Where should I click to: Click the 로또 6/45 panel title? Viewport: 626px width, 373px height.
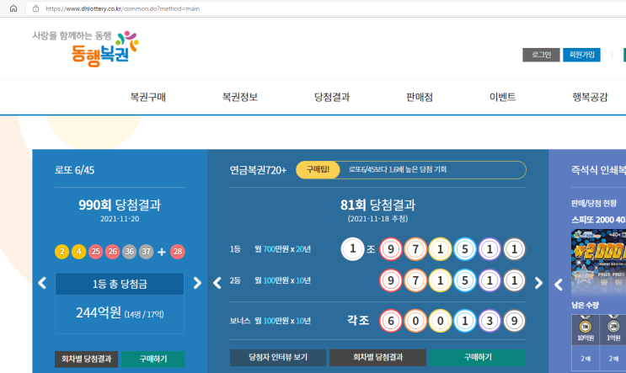[x=75, y=170]
